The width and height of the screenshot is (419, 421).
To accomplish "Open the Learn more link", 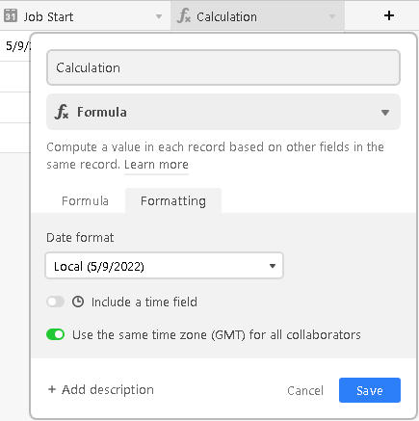I will (156, 165).
